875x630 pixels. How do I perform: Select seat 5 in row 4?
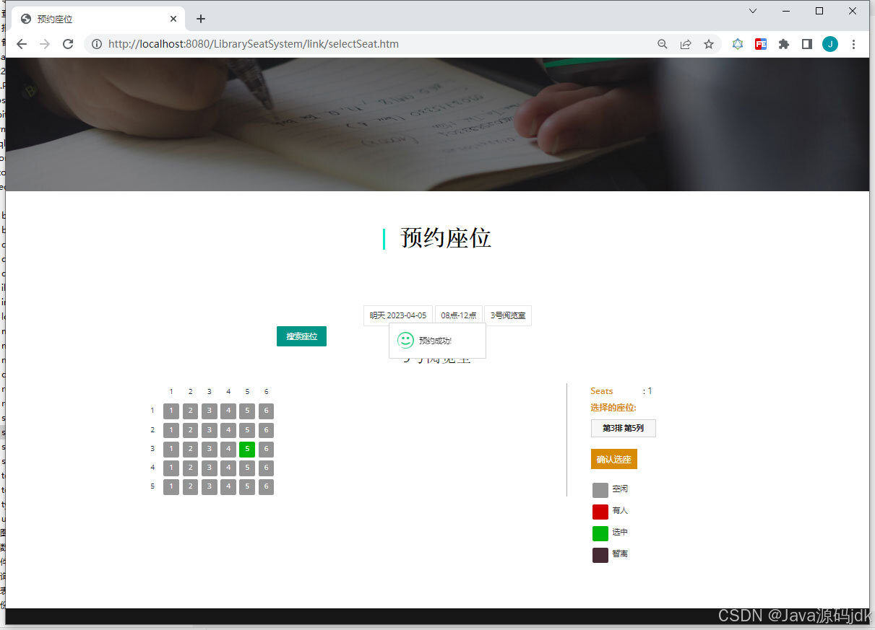247,468
